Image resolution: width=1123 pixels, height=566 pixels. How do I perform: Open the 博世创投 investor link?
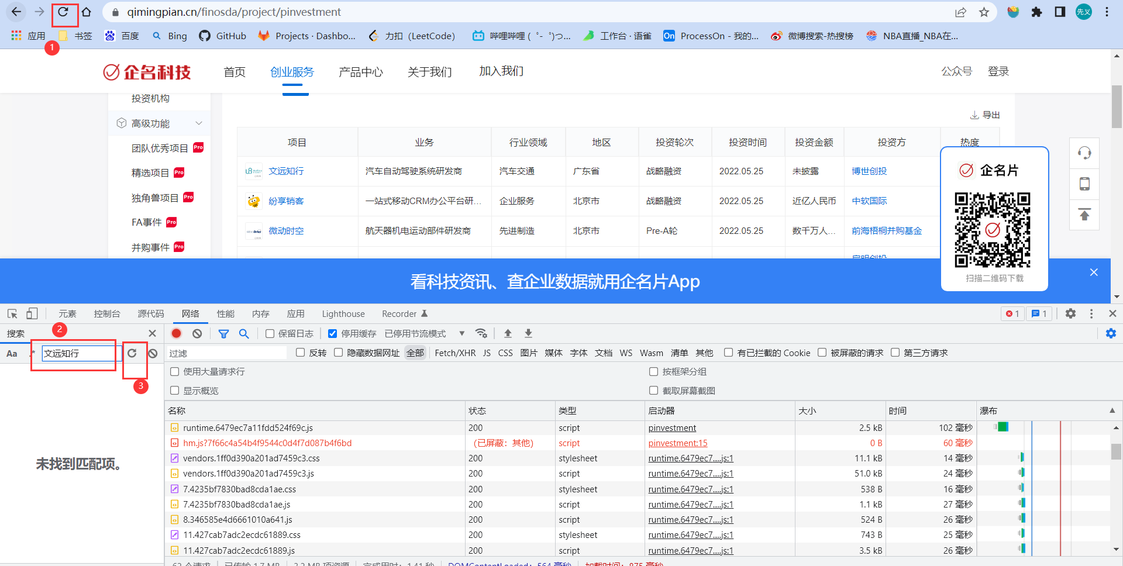pyautogui.click(x=869, y=171)
